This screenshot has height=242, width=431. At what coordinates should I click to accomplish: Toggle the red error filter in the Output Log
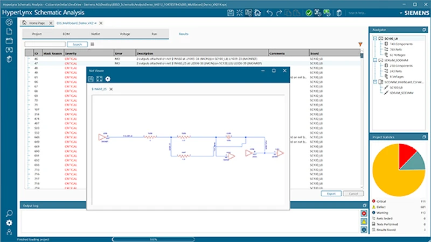tap(364, 213)
